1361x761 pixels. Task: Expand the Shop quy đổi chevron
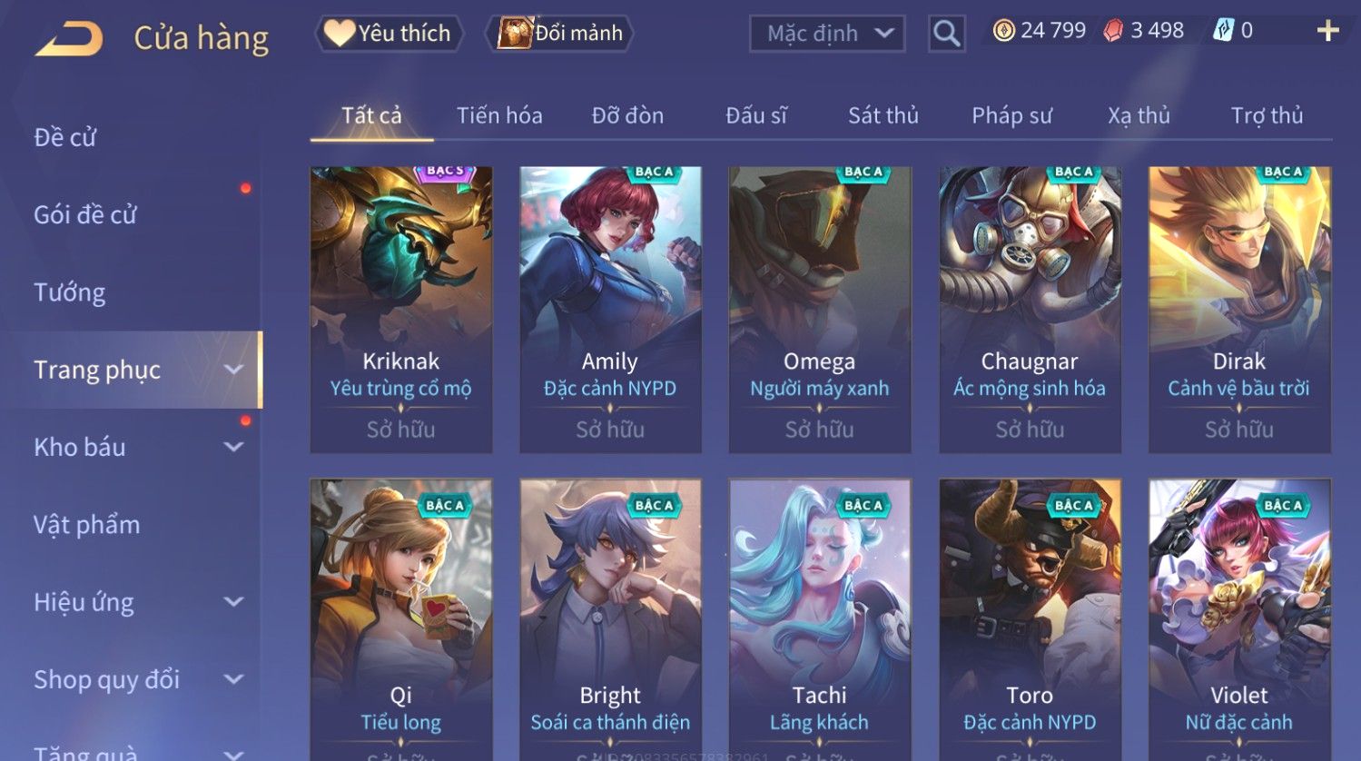tap(233, 679)
